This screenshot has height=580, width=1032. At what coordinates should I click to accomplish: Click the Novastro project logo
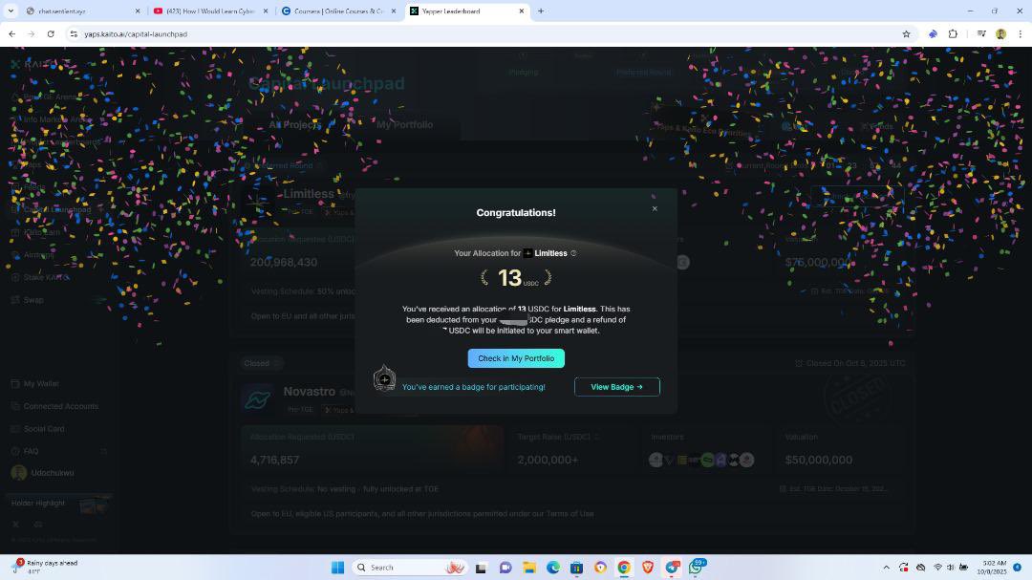coord(257,399)
